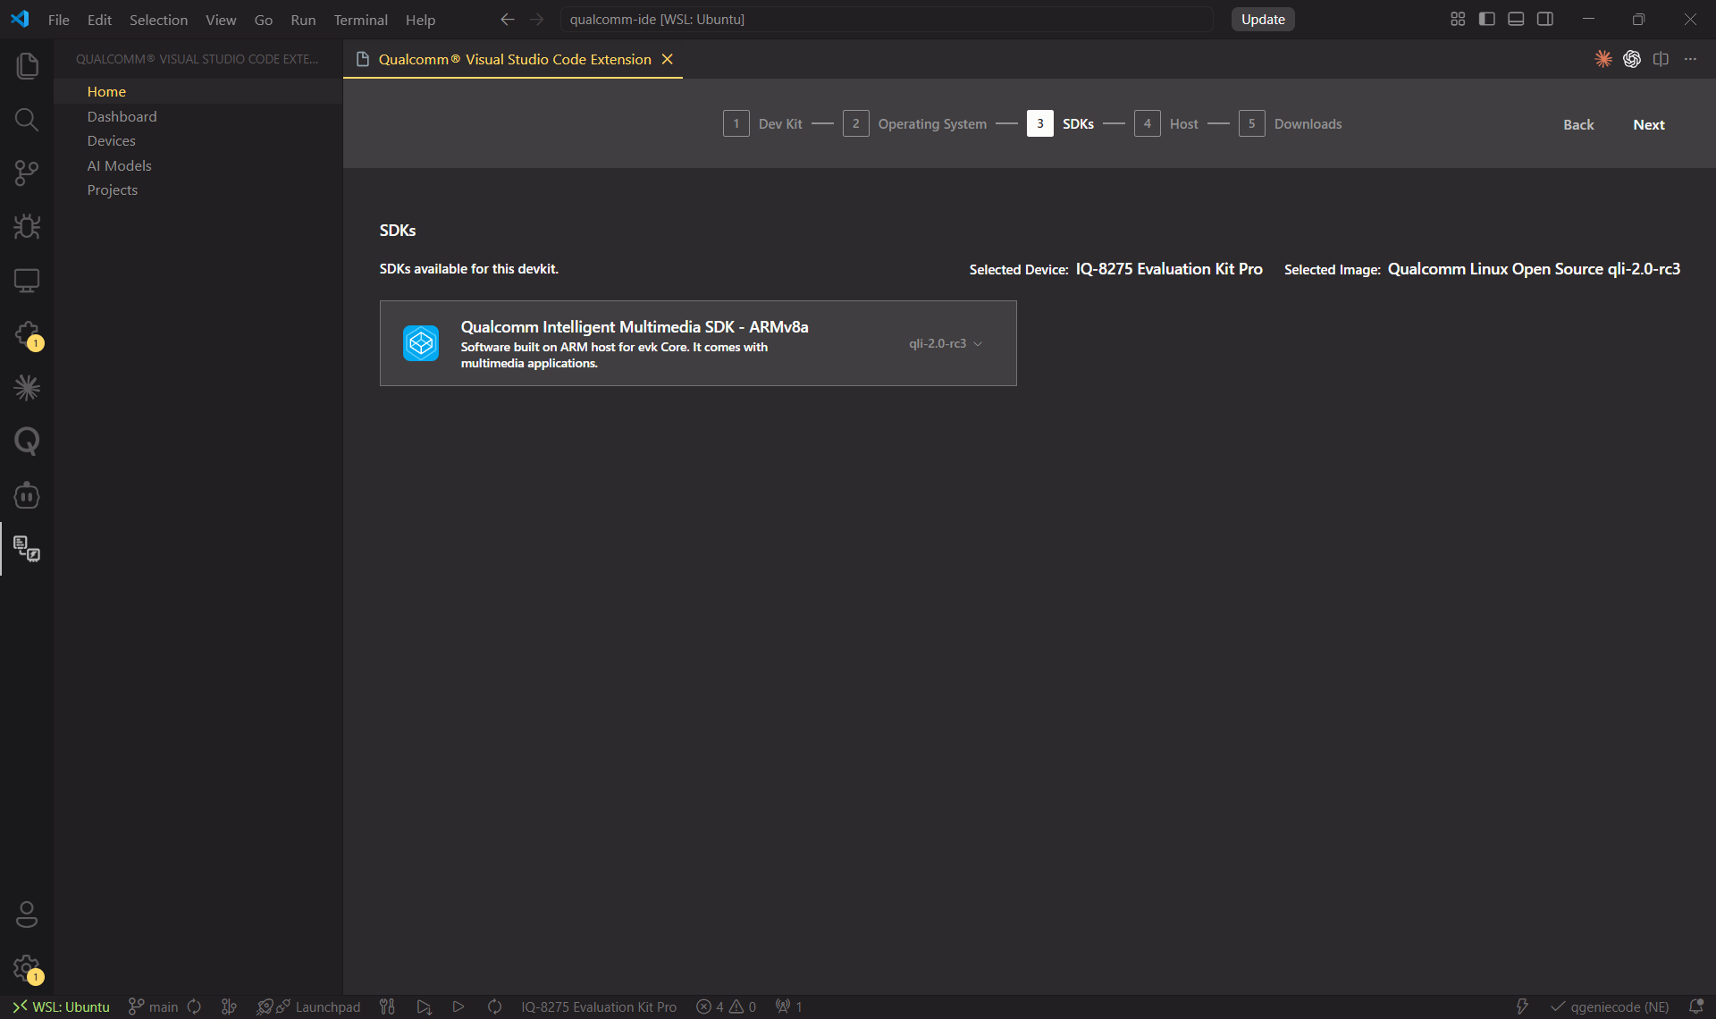Jump to wizard step 1 Dev Kit

pos(762,123)
